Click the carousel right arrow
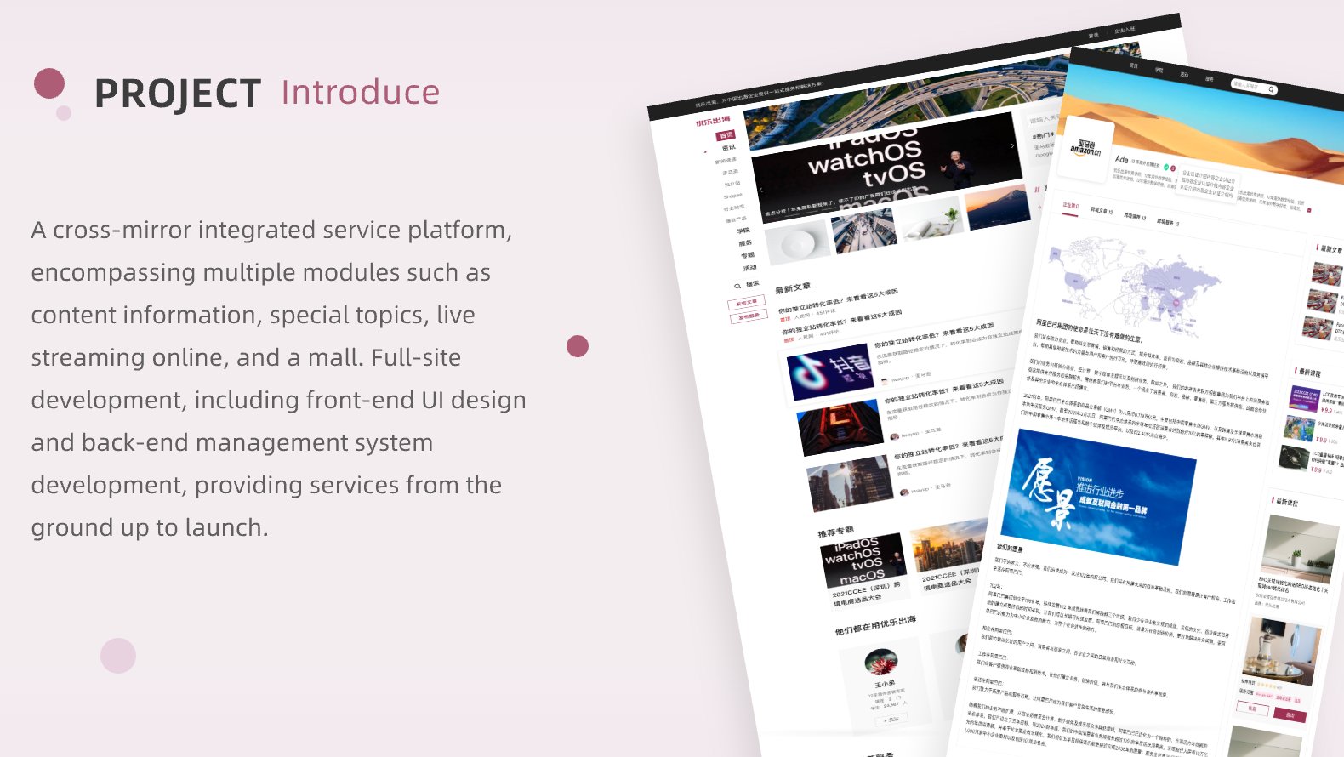Viewport: 1344px width, 757px height. pyautogui.click(x=1011, y=146)
